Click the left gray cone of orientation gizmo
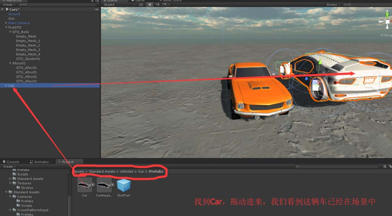Viewport: 392px width, 216px height. [381, 22]
